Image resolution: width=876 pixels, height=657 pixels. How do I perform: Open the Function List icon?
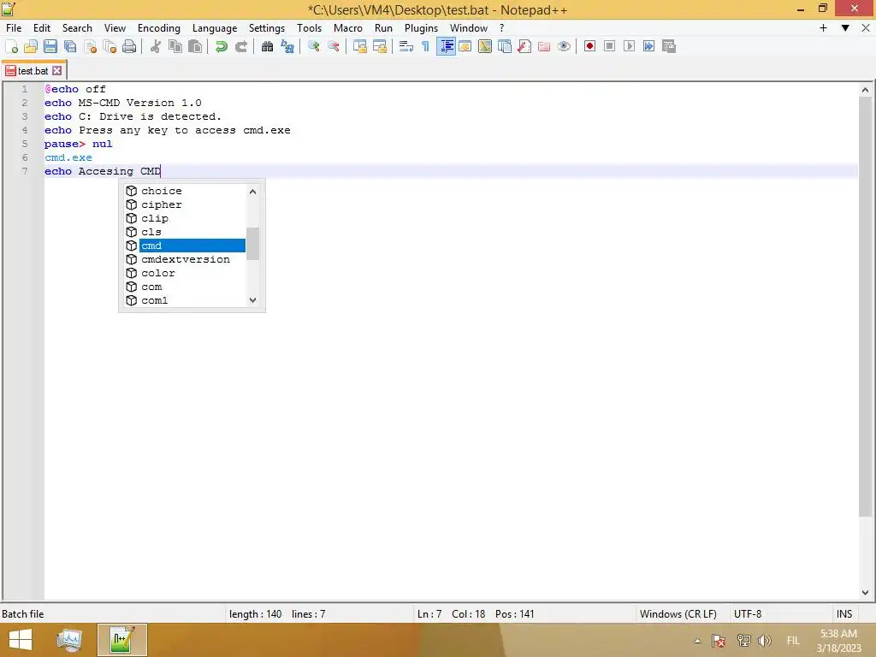(x=524, y=46)
